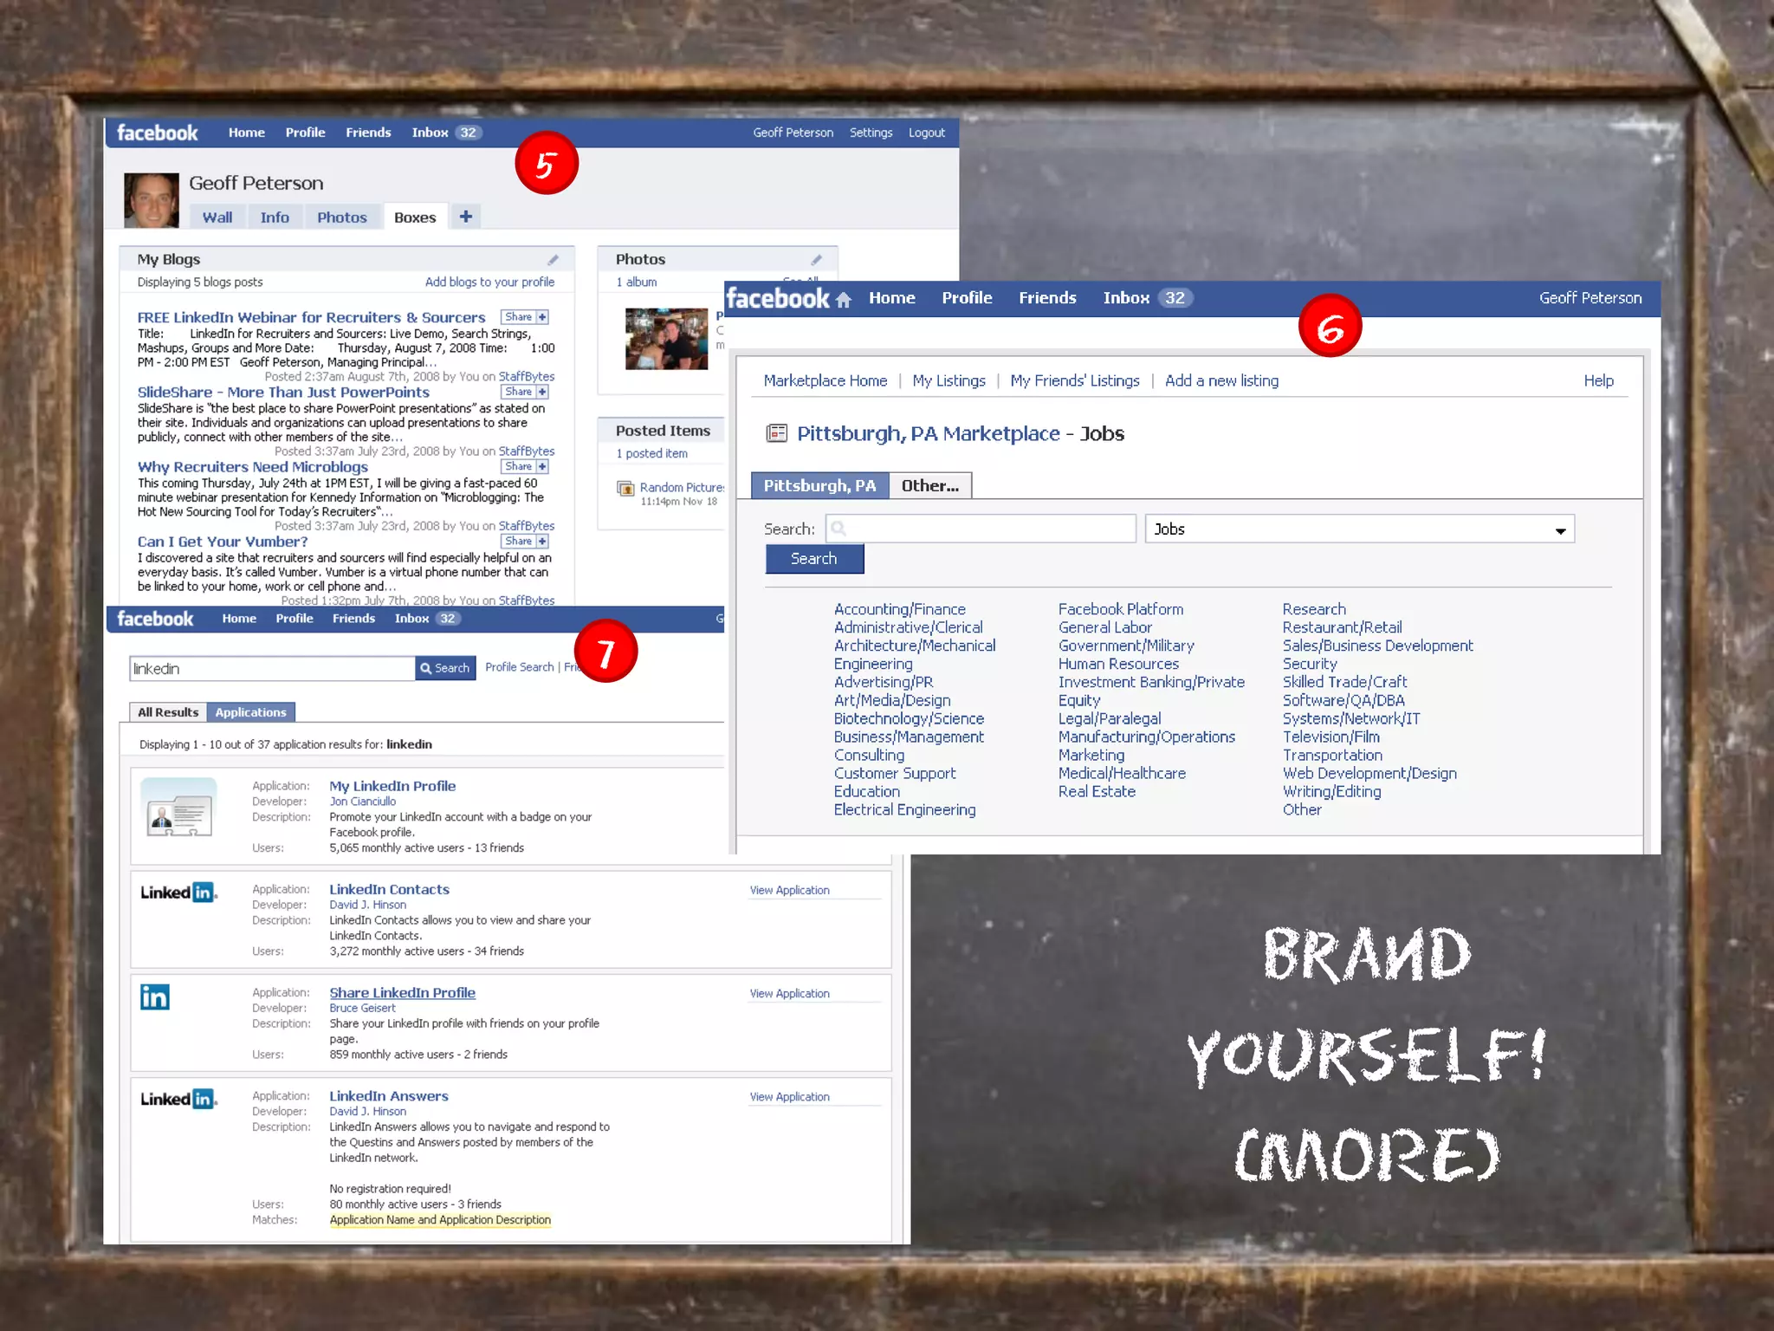Click the plus tab icon beside Boxes

(466, 217)
